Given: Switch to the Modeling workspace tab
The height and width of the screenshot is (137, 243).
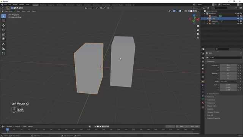Looking at the screenshot, I should click(43, 5).
